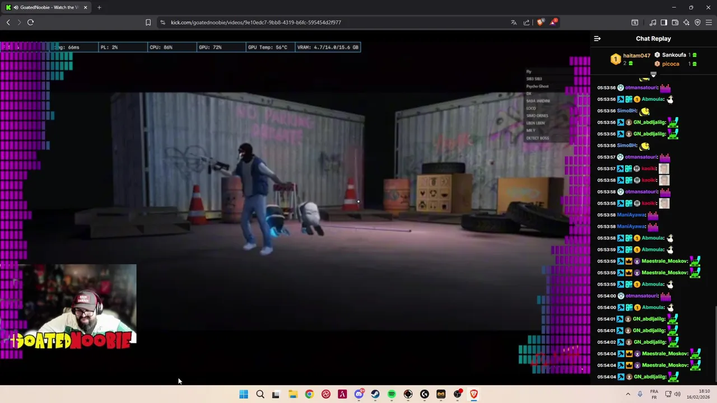Open the Brave VPN shield icon
This screenshot has width=717, height=403.
pos(697,22)
